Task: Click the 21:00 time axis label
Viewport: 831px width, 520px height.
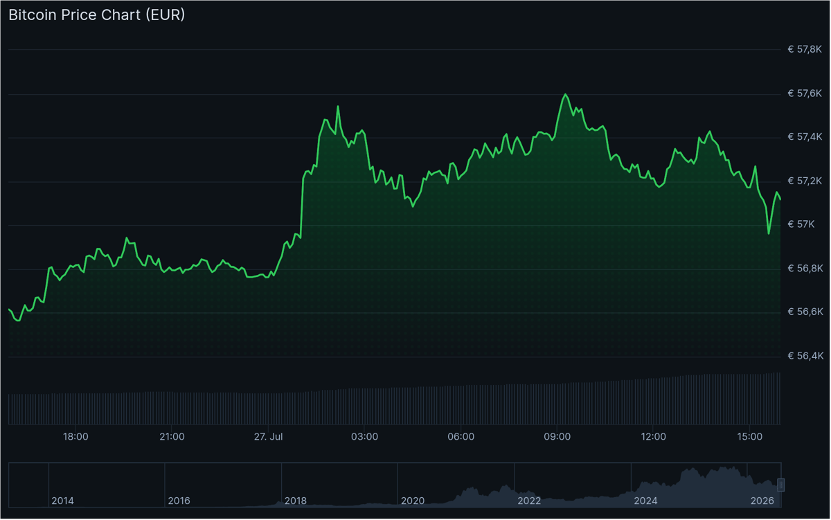Action: 172,437
